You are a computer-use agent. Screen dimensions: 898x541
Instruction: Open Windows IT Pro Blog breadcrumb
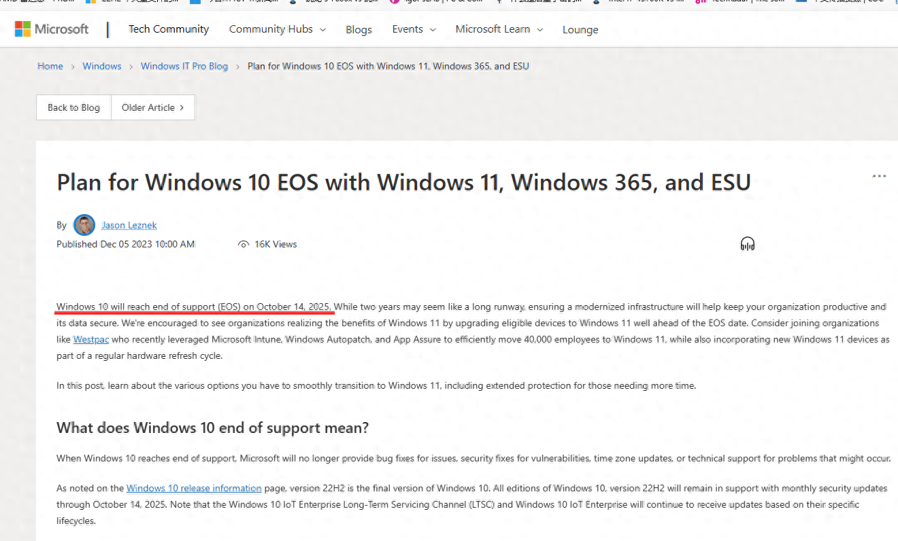(x=184, y=66)
